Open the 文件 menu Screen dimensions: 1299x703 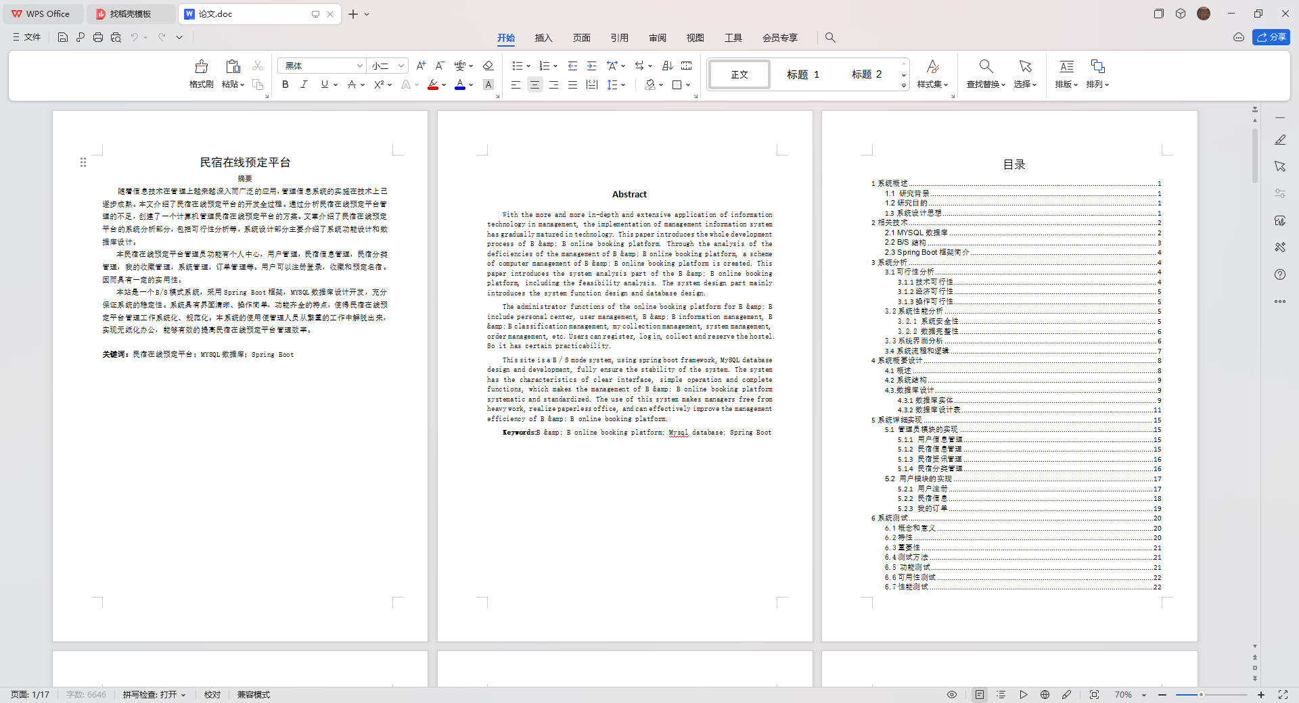point(27,38)
